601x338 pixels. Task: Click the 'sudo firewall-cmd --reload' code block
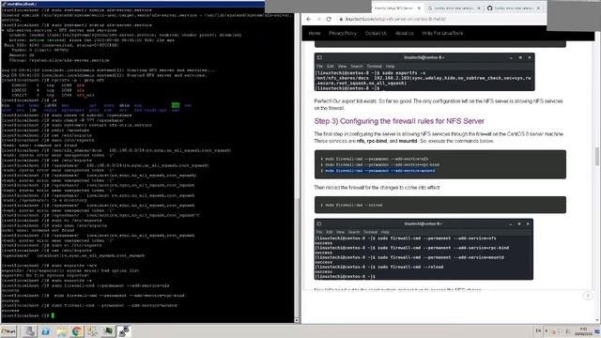440,205
